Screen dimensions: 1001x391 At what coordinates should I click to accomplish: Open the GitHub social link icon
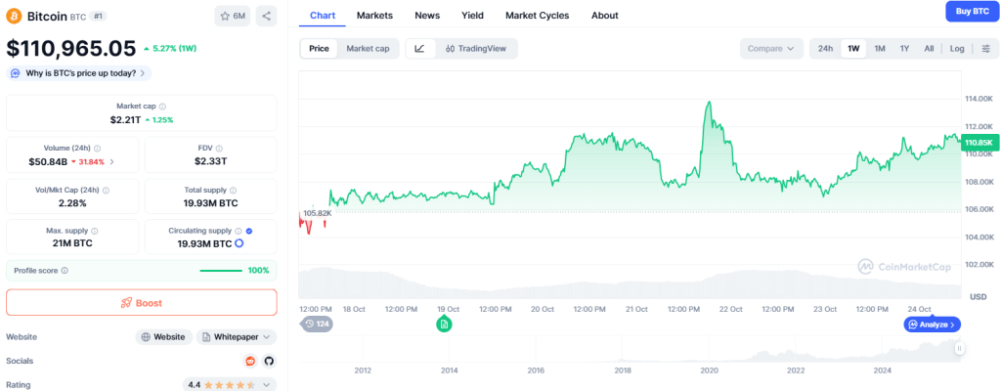point(269,361)
